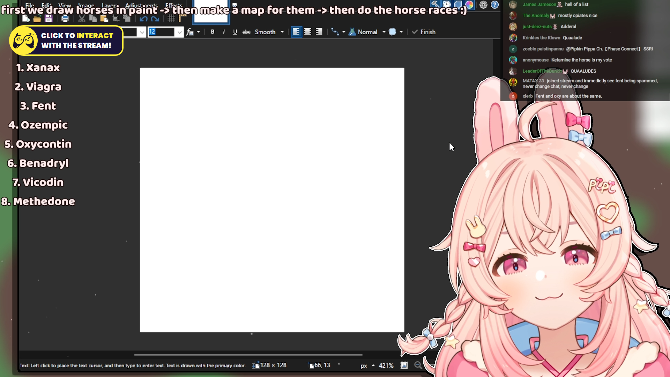Click the Finish button
This screenshot has height=377, width=670.
click(x=424, y=32)
